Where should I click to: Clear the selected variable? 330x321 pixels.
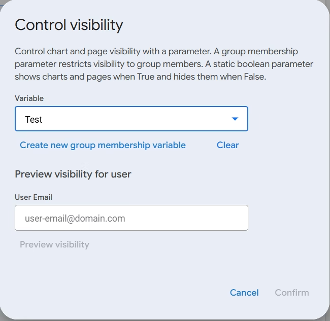click(x=227, y=145)
